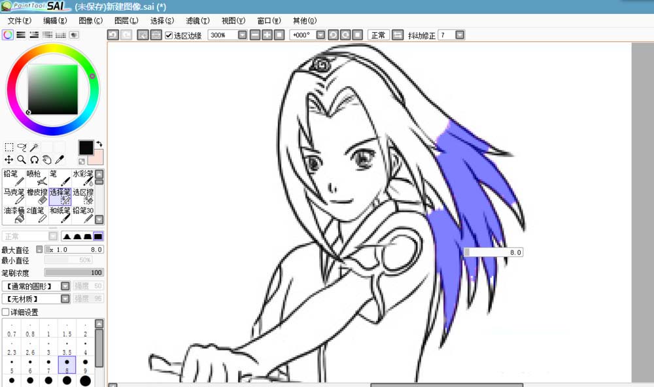The image size is (654, 387).
Task: Activate the canvas rotate tool
Action: pos(34,159)
